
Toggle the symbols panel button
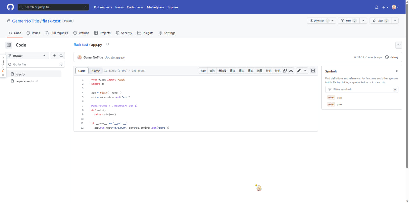click(313, 71)
